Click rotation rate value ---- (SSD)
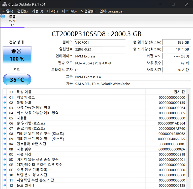This screenshot has height=189, width=193. point(177,56)
